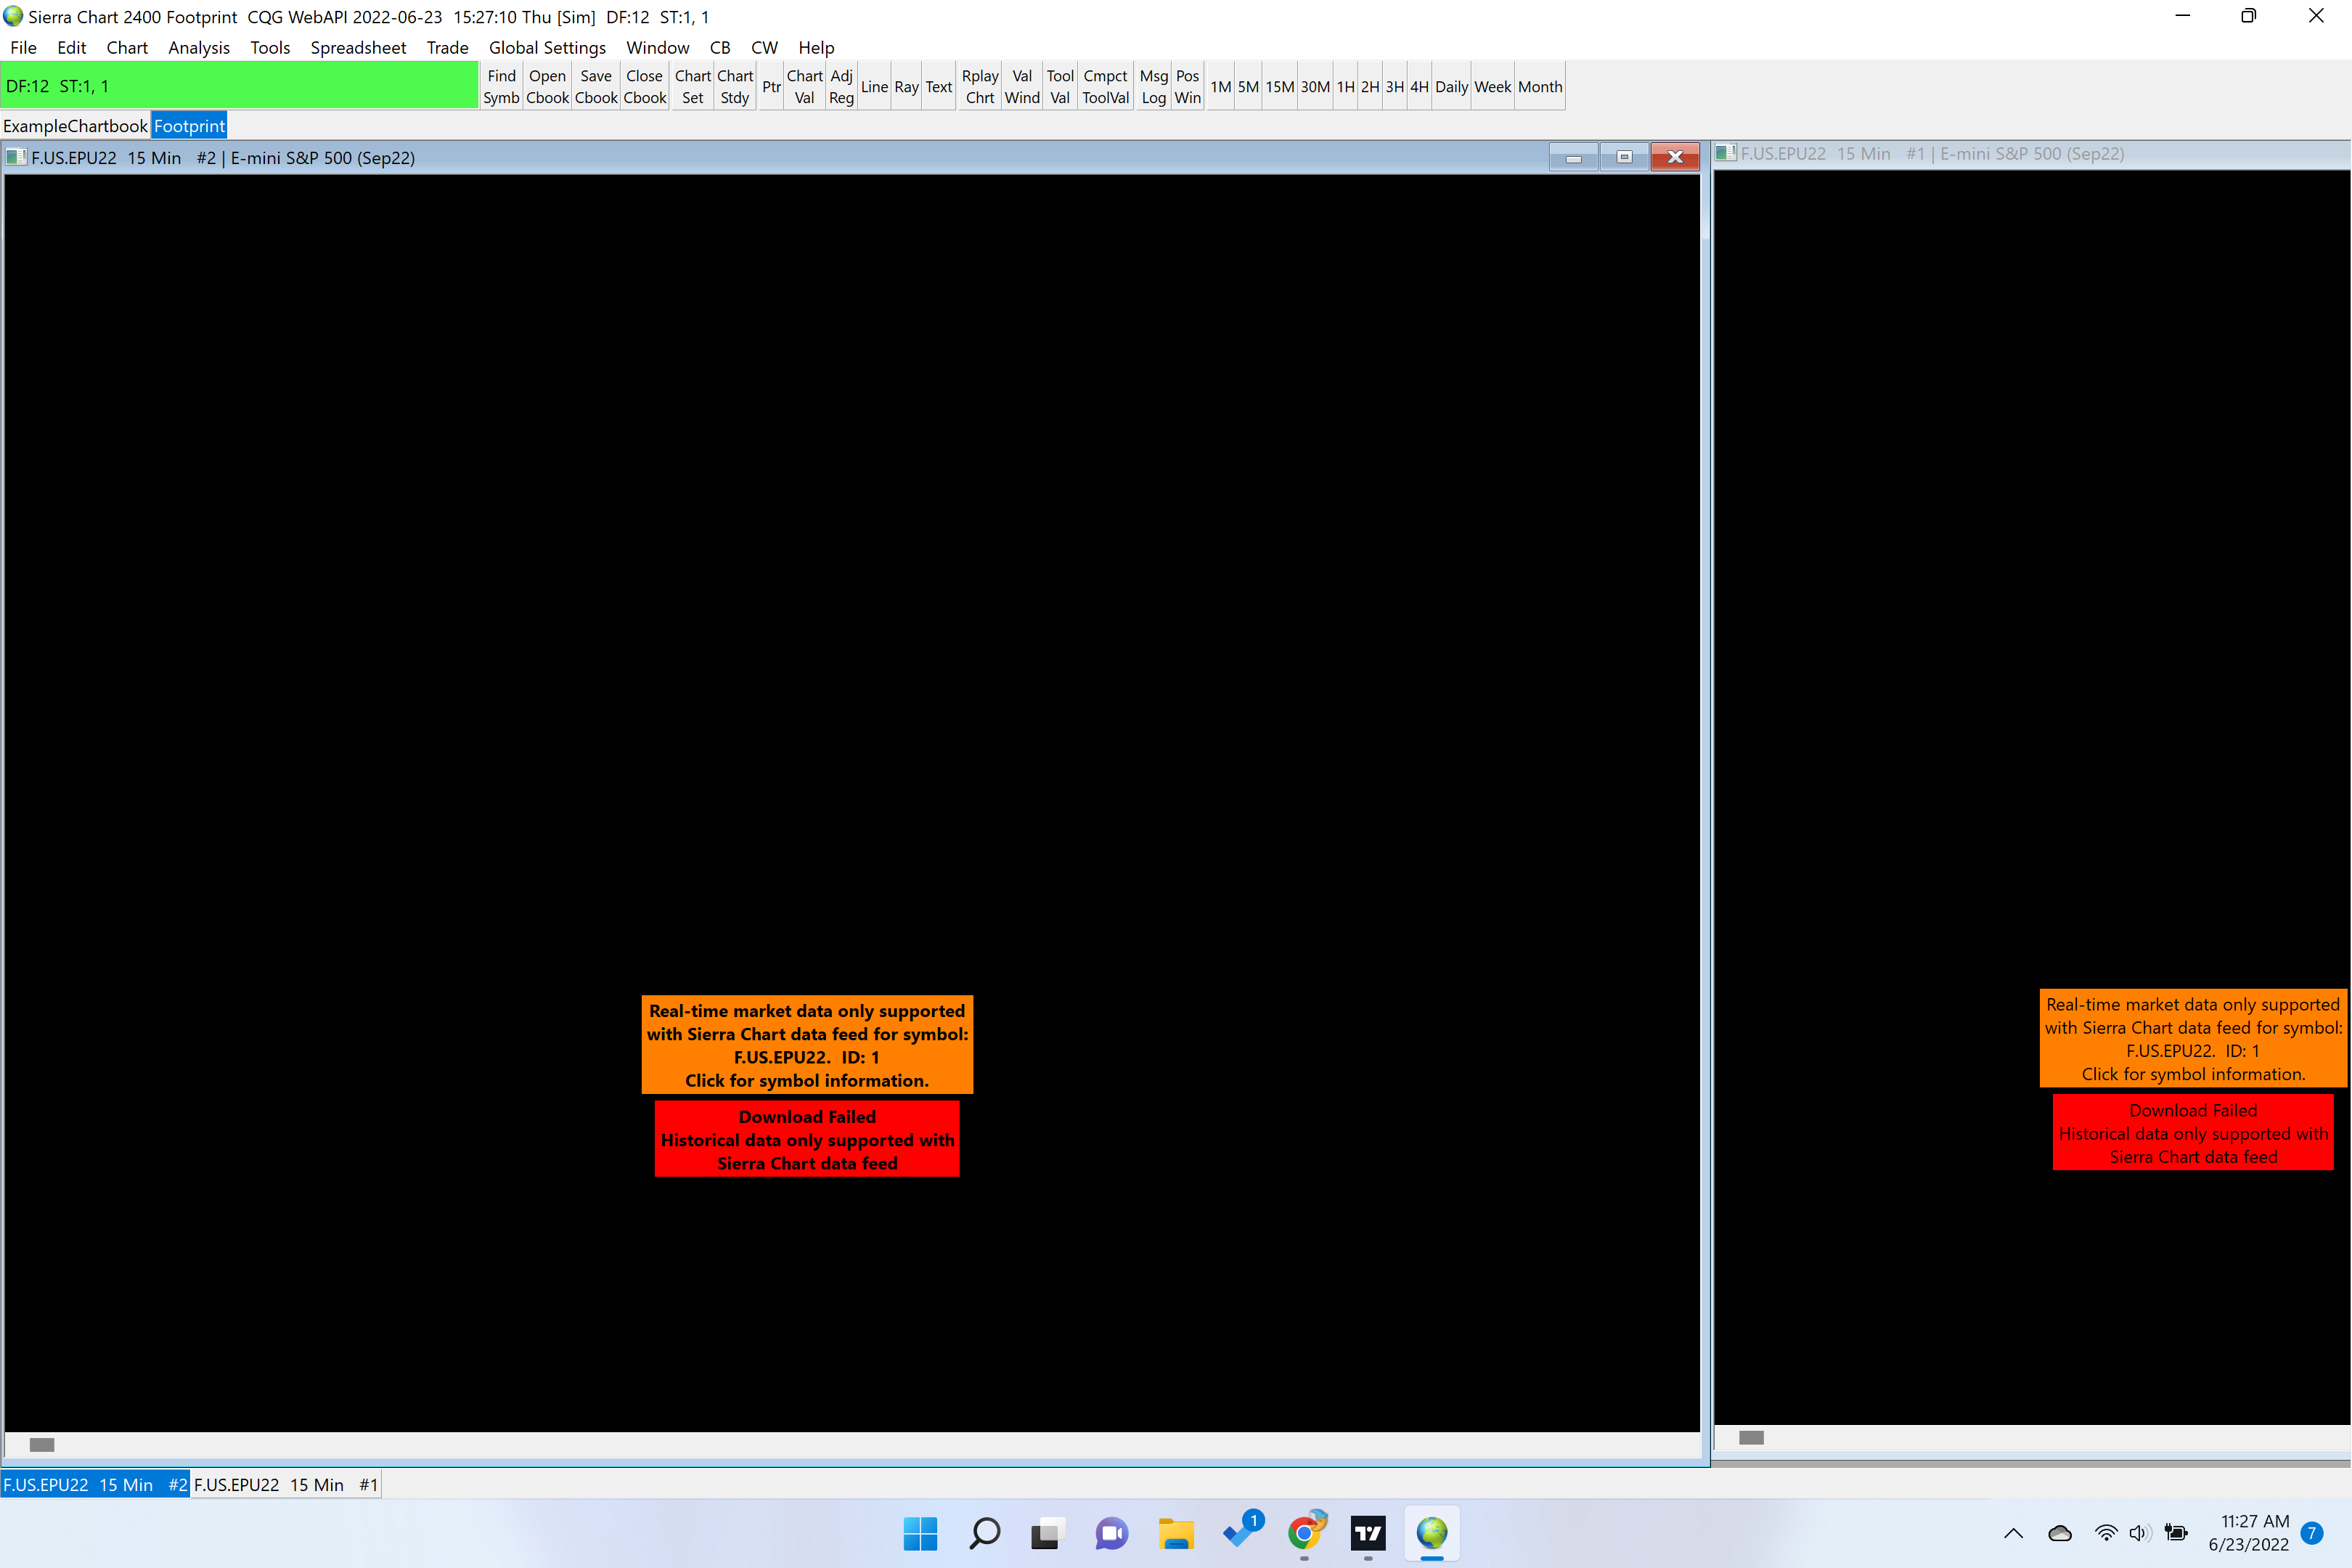Set timeframe to Month

coord(1540,86)
